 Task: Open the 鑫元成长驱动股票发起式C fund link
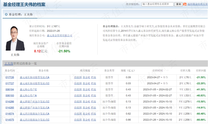[35, 84]
